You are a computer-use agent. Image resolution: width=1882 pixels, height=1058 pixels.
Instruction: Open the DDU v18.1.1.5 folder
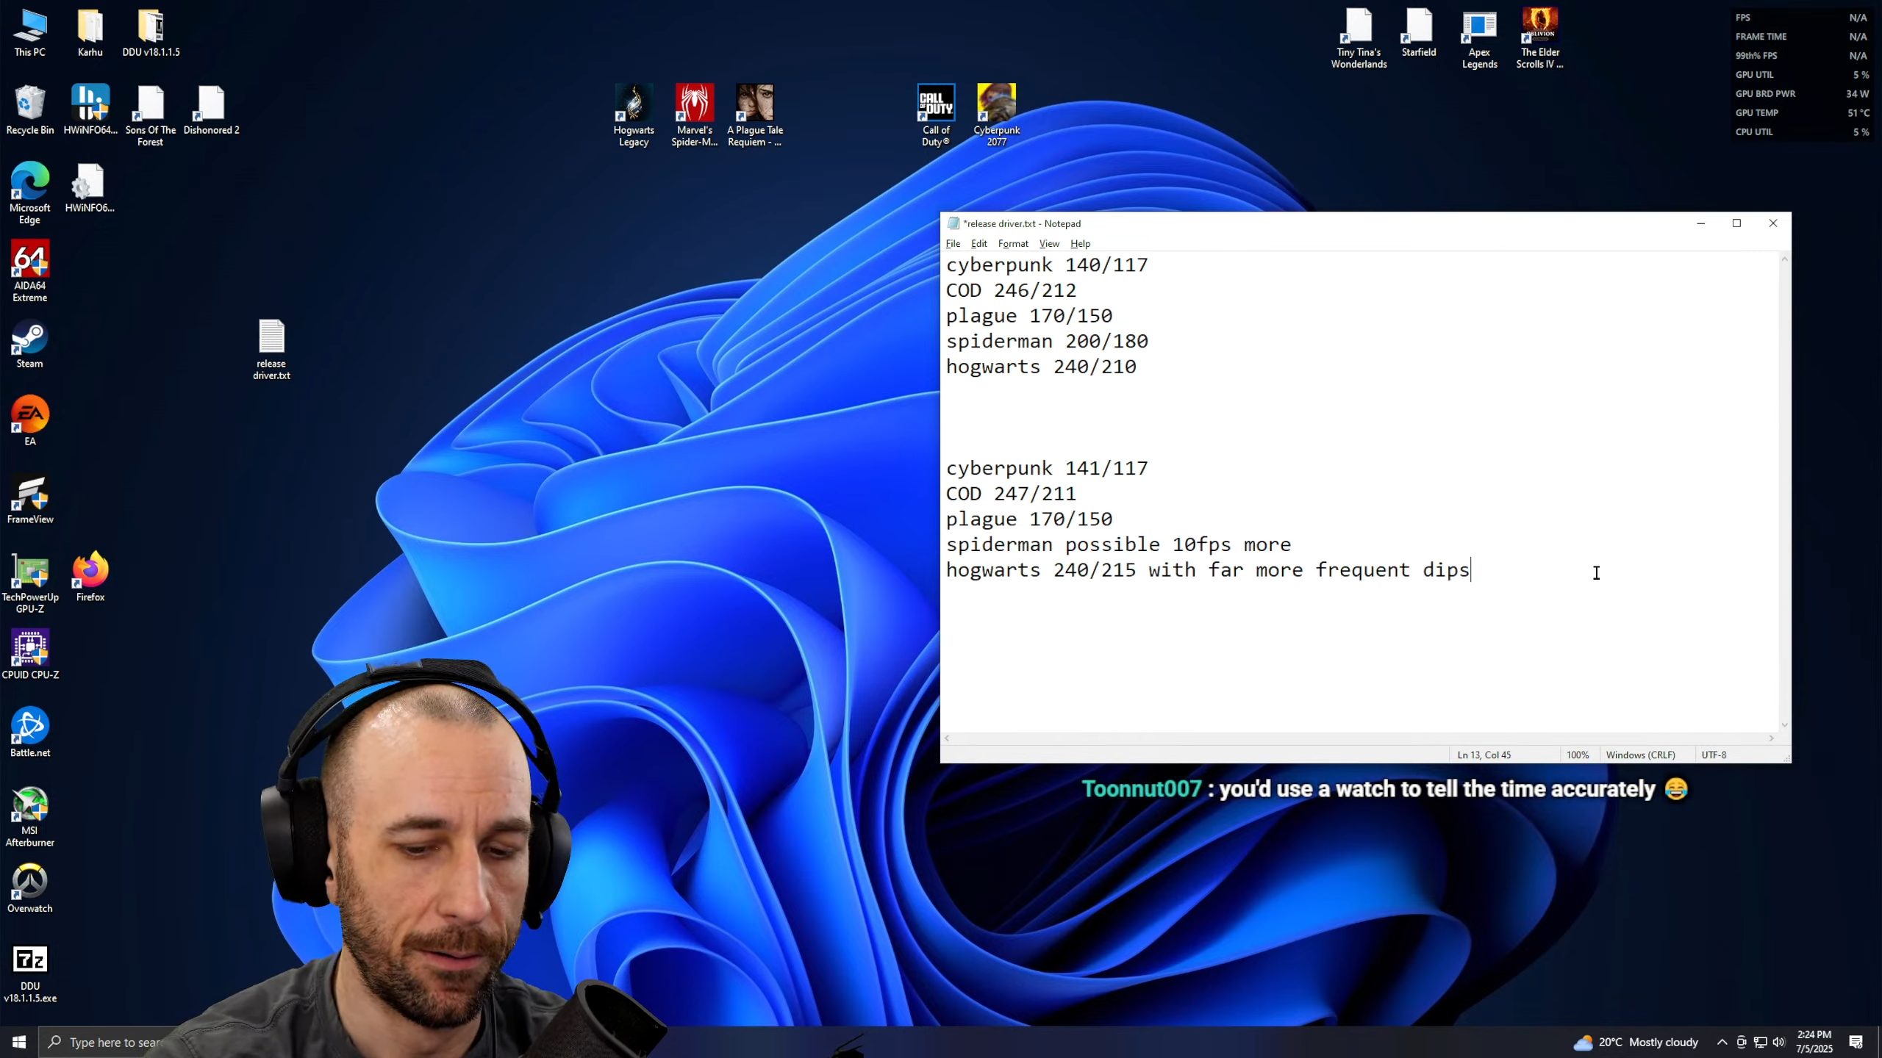point(151,33)
